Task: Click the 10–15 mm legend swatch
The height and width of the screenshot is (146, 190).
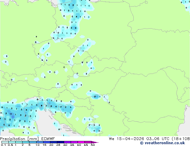Action: click(x=40, y=142)
